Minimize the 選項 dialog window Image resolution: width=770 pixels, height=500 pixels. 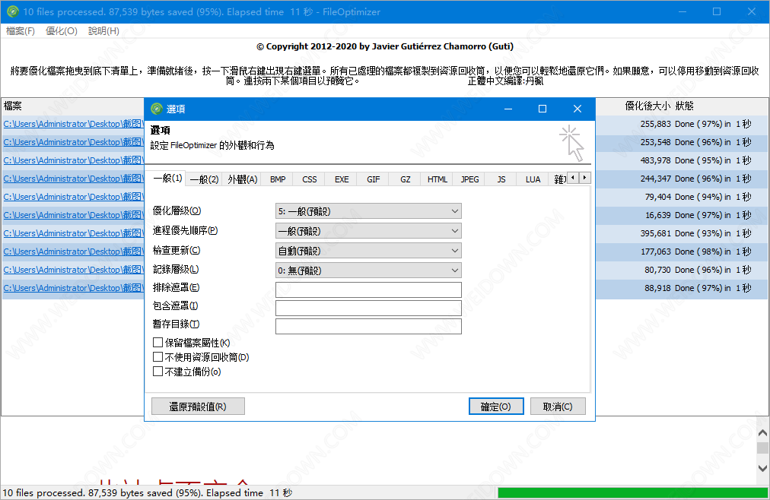click(x=508, y=109)
